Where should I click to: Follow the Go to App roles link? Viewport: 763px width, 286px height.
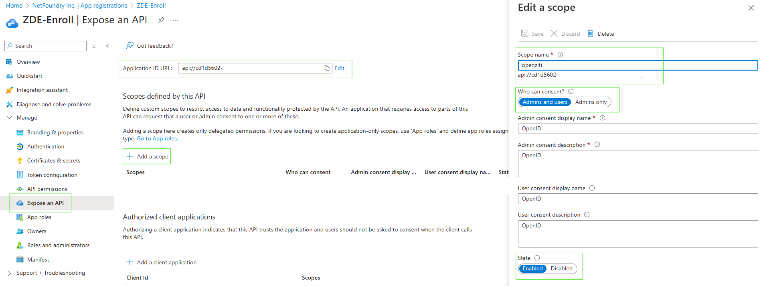[157, 139]
